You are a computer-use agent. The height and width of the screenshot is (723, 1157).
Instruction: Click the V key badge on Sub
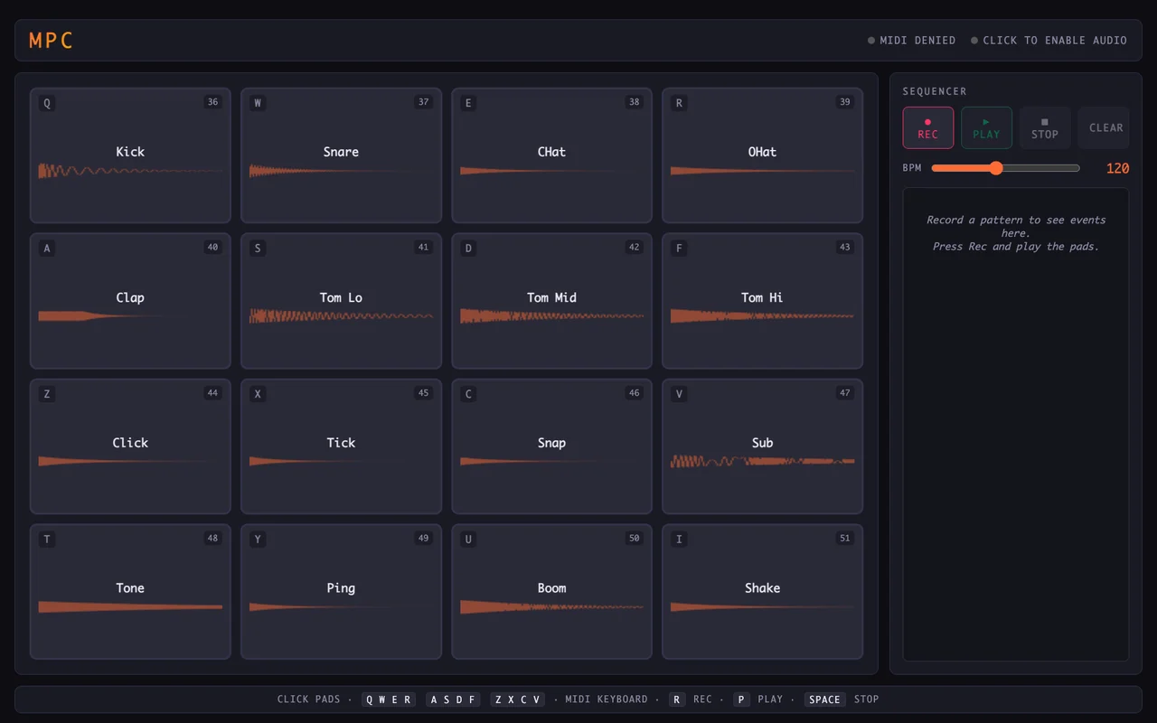point(679,394)
